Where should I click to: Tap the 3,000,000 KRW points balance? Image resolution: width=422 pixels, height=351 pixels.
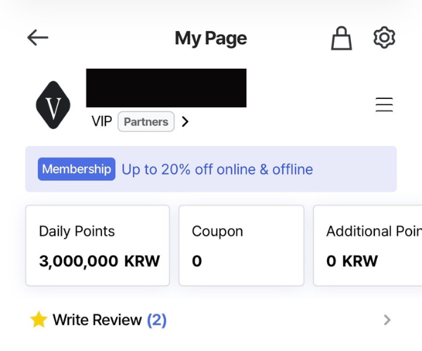(x=100, y=260)
